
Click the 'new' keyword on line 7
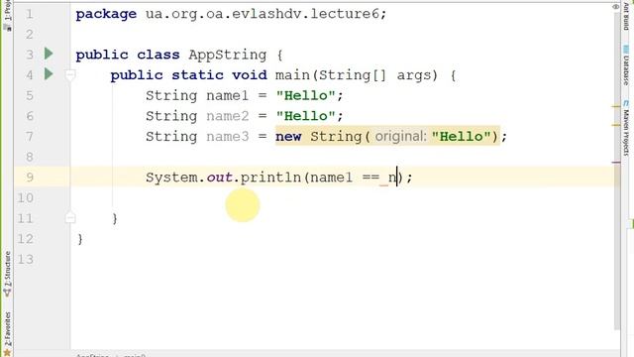point(288,137)
